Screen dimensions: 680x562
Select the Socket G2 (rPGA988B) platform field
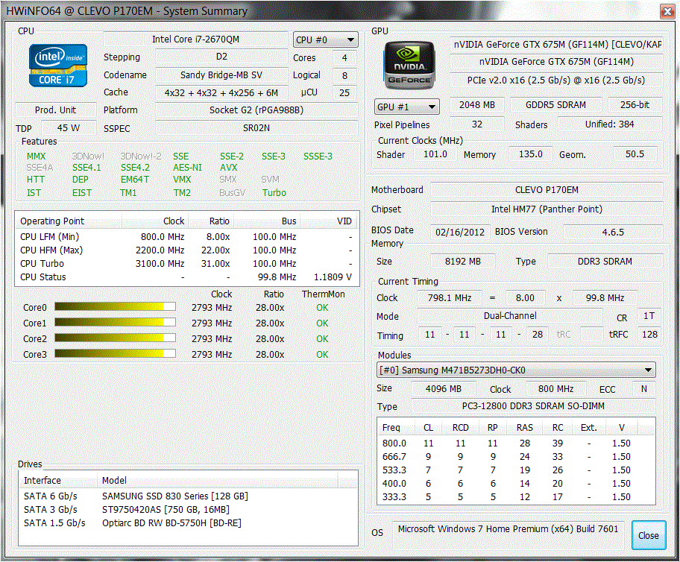tap(256, 110)
